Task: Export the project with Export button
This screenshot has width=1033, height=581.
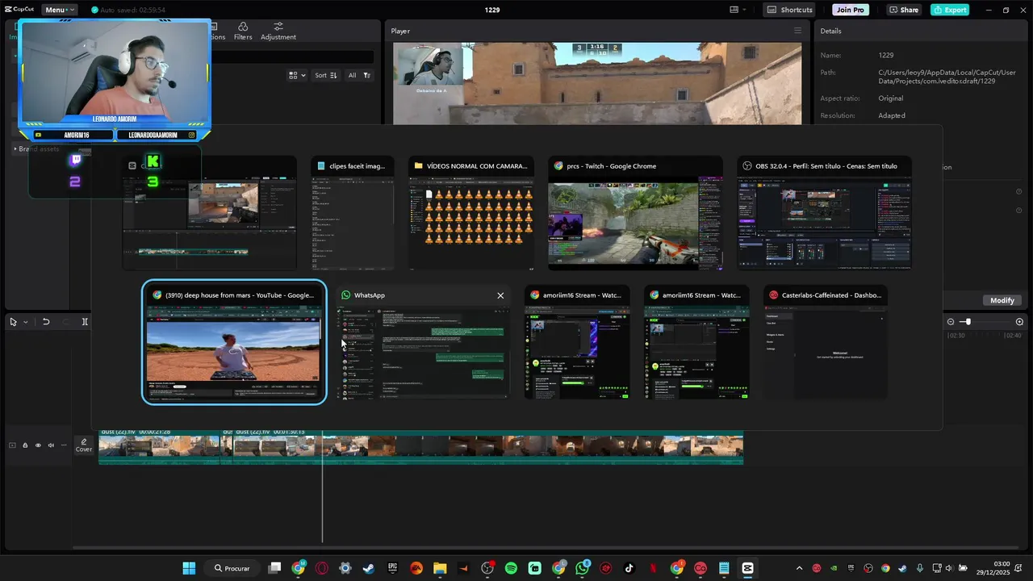Action: pyautogui.click(x=950, y=10)
